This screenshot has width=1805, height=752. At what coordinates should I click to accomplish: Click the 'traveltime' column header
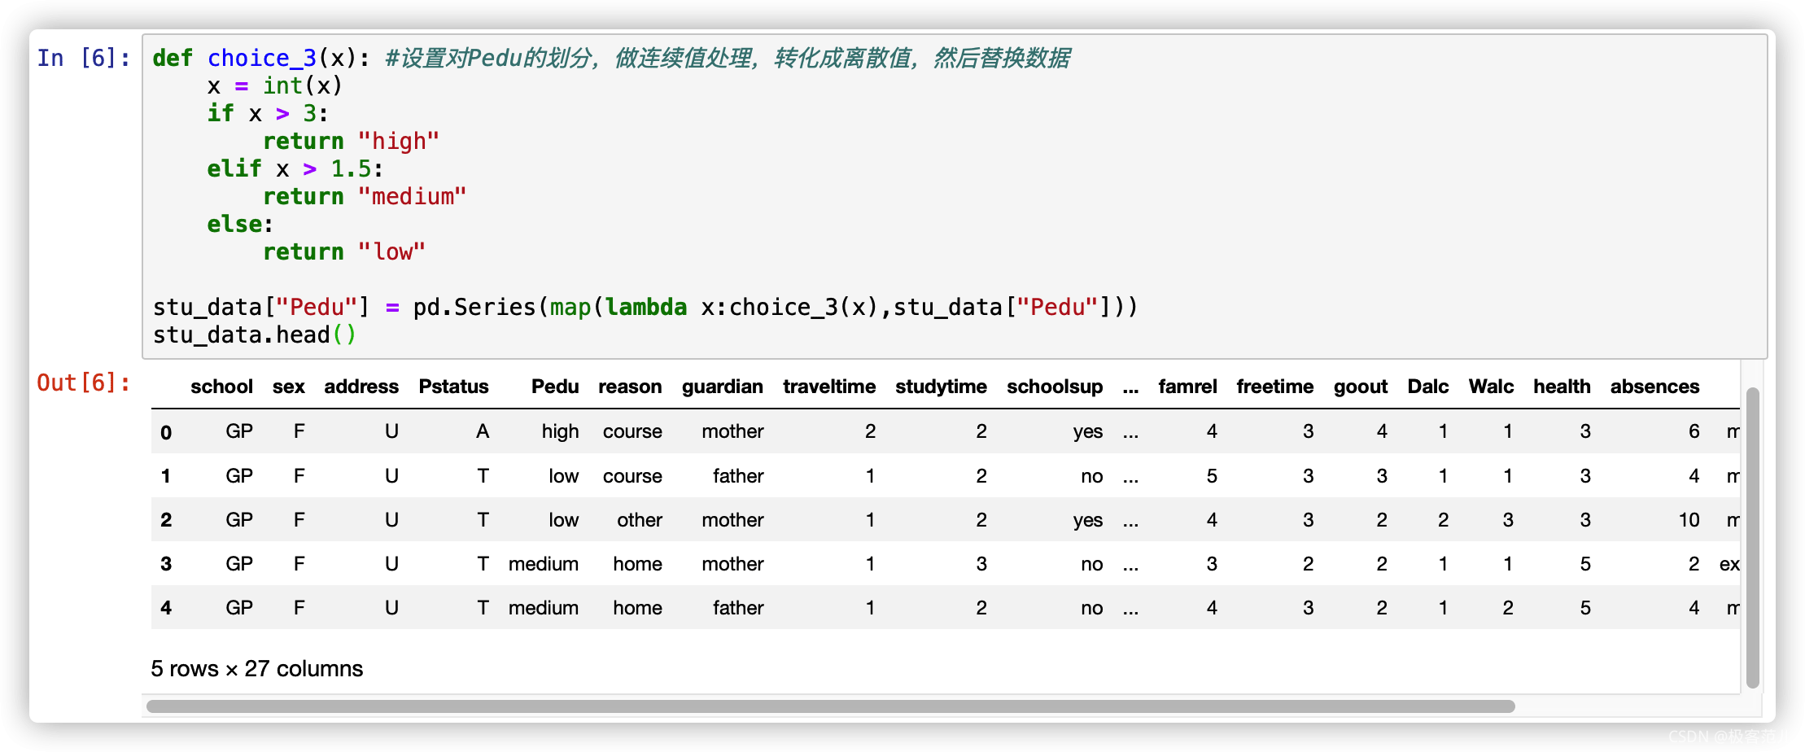(829, 387)
